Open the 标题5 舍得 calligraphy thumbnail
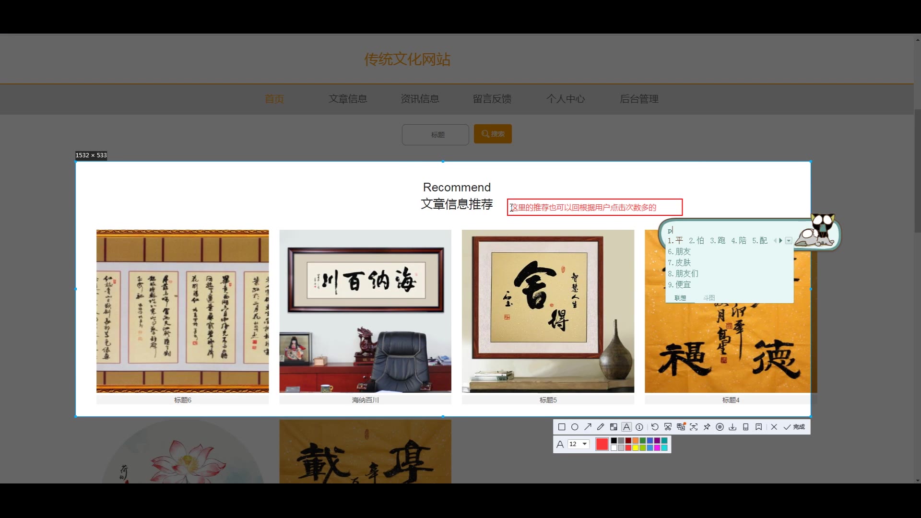 [548, 311]
